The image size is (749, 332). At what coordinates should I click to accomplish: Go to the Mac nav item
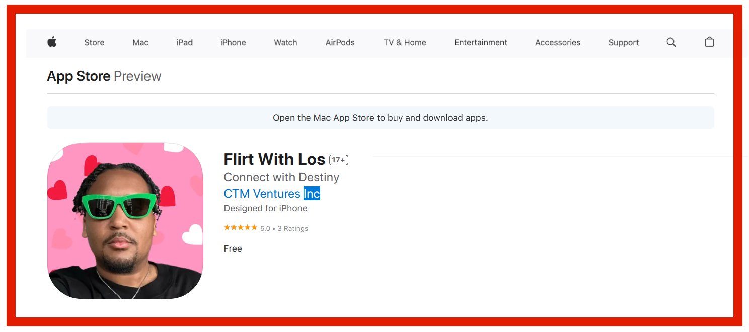[x=140, y=43]
